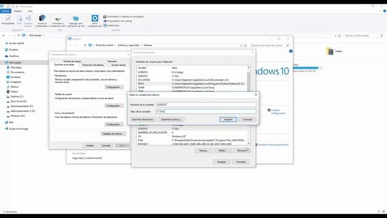Viewport: 387px width, 218px height.
Task: Open Sistema (C:) in the sidebar
Action: (x=17, y=97)
